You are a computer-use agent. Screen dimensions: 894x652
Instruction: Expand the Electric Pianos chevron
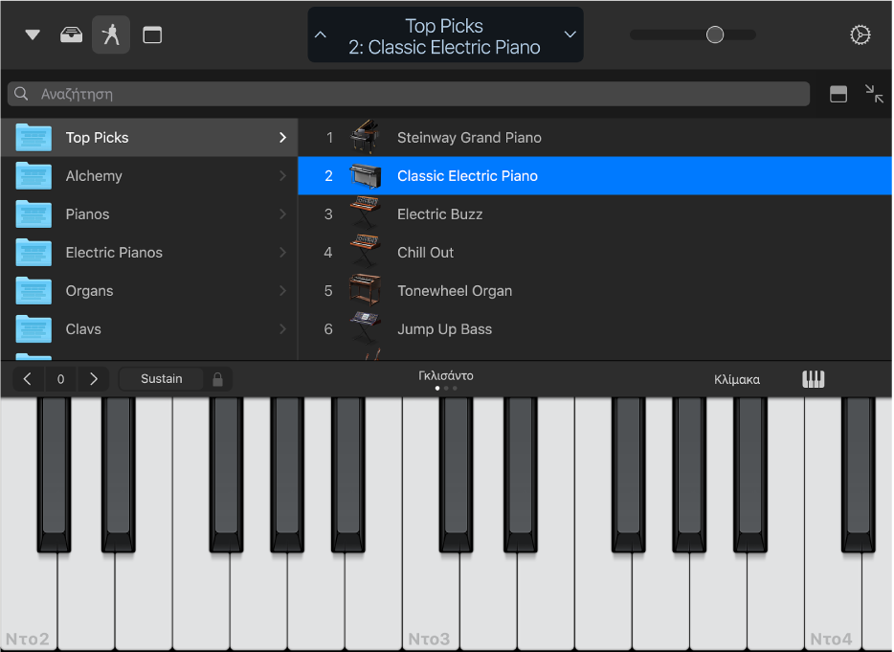(282, 252)
